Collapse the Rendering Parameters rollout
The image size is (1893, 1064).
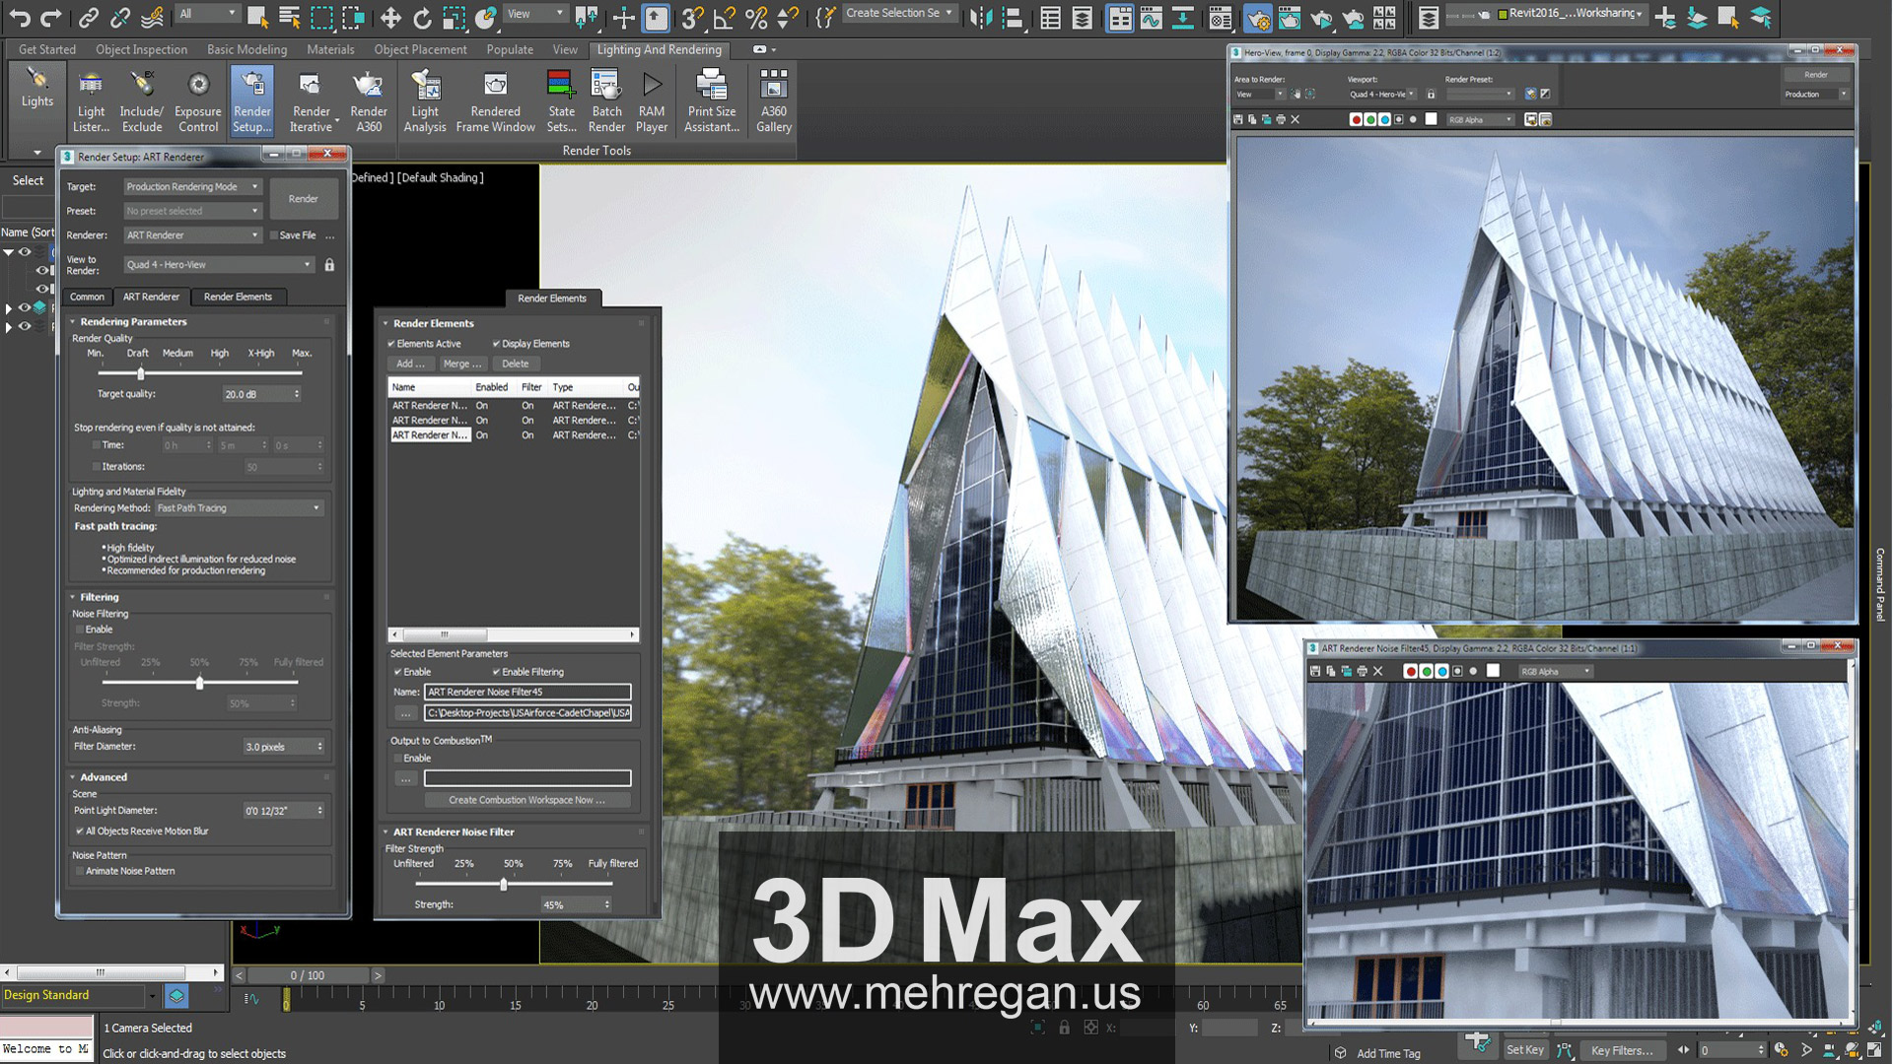(x=72, y=322)
